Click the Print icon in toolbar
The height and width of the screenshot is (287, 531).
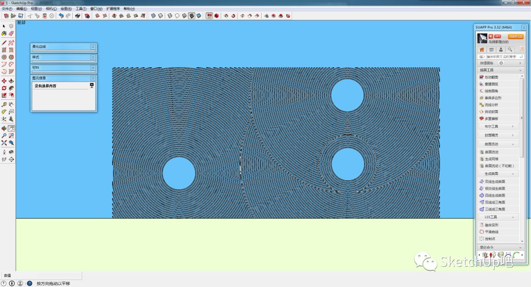78,16
